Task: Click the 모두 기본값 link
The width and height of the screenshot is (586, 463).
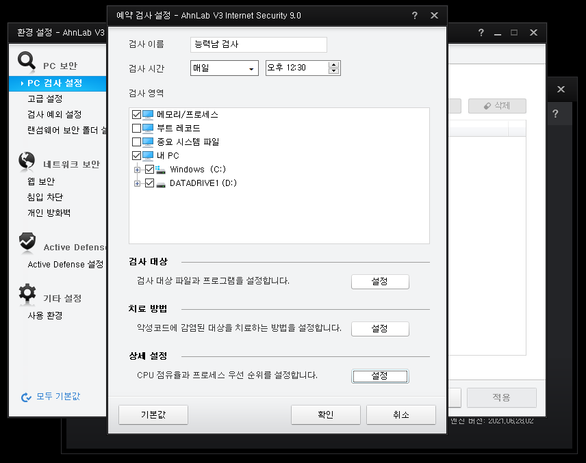Action: pyautogui.click(x=58, y=397)
